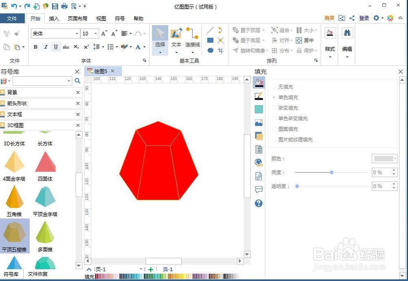
Task: Apply subscript formatting
Action: [76, 47]
